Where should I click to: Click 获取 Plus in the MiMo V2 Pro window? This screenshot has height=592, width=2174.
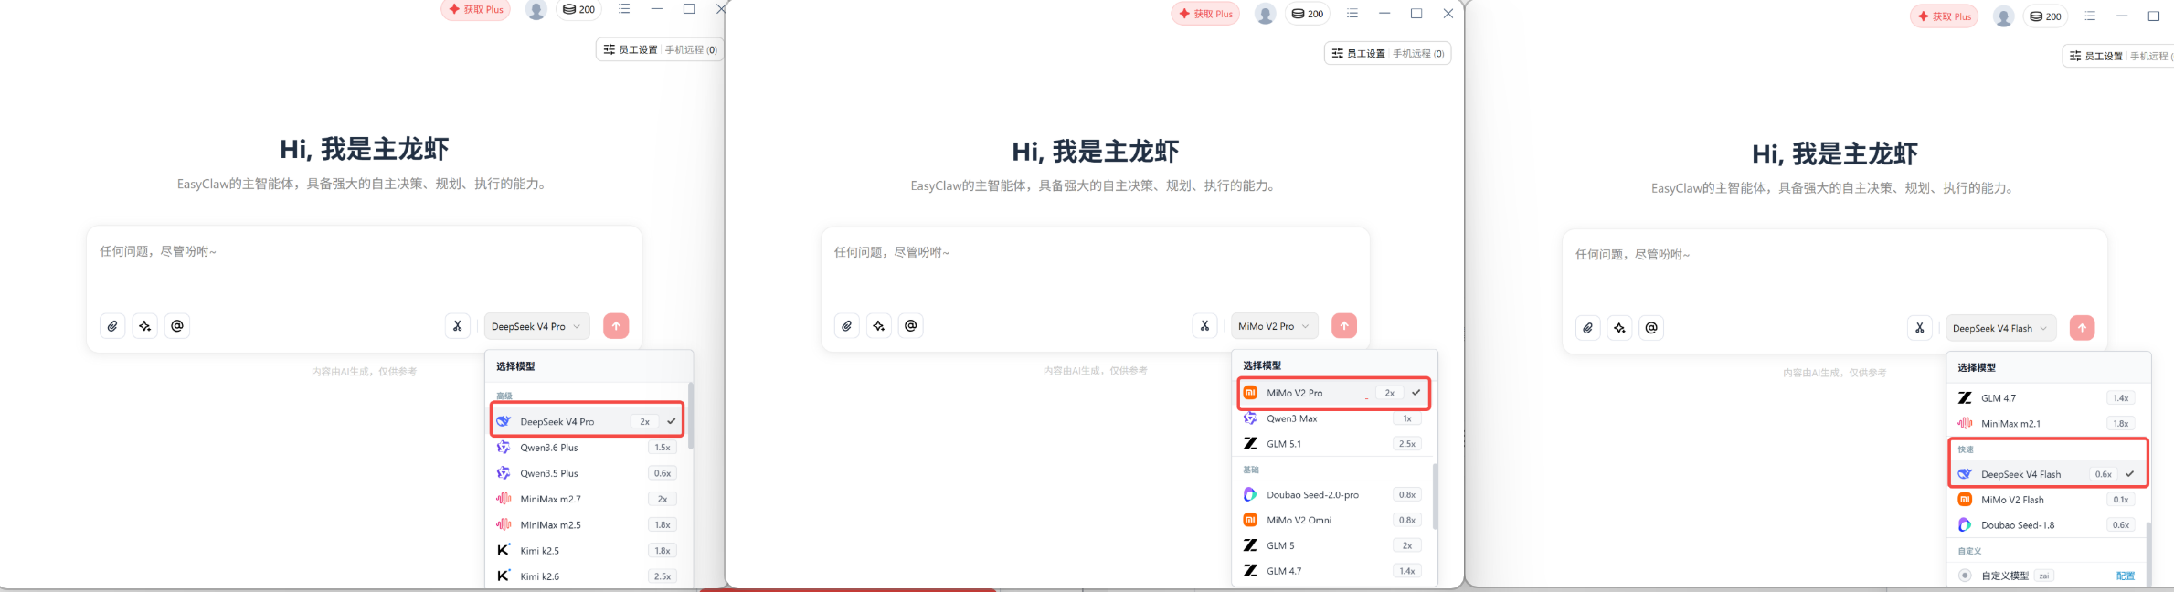[1205, 14]
